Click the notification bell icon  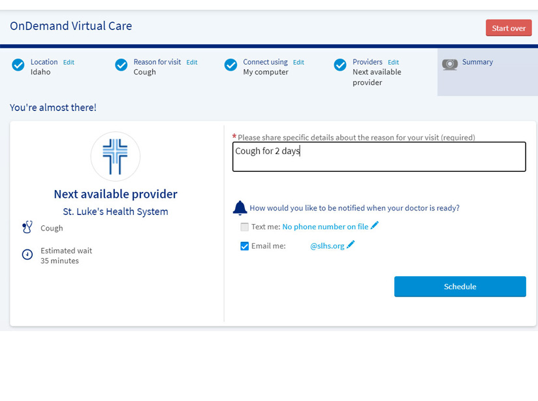[x=240, y=208]
